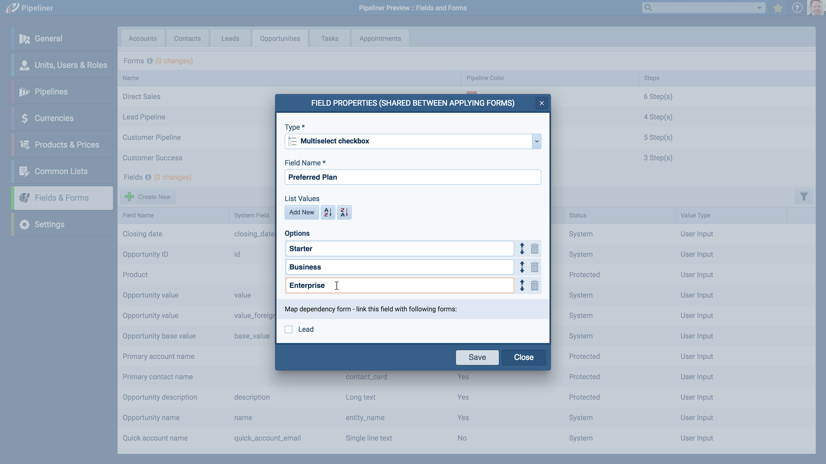Switch to the Appointments tab
The image size is (826, 464).
tap(380, 39)
